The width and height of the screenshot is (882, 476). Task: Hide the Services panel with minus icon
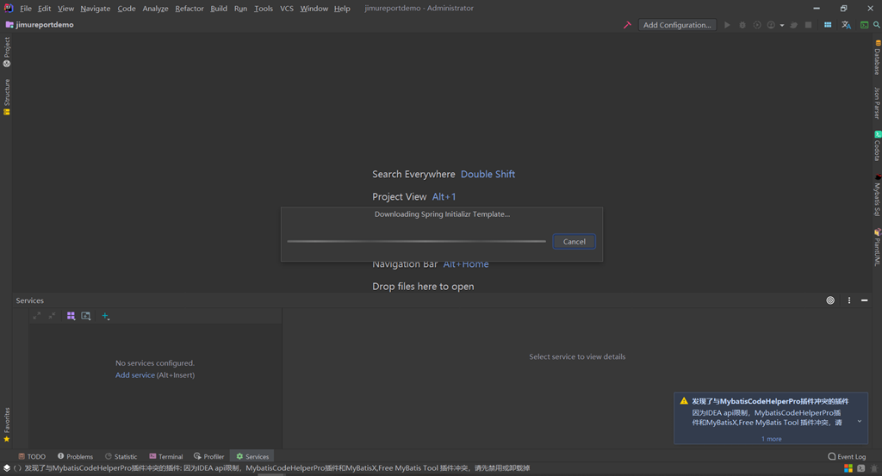click(865, 300)
